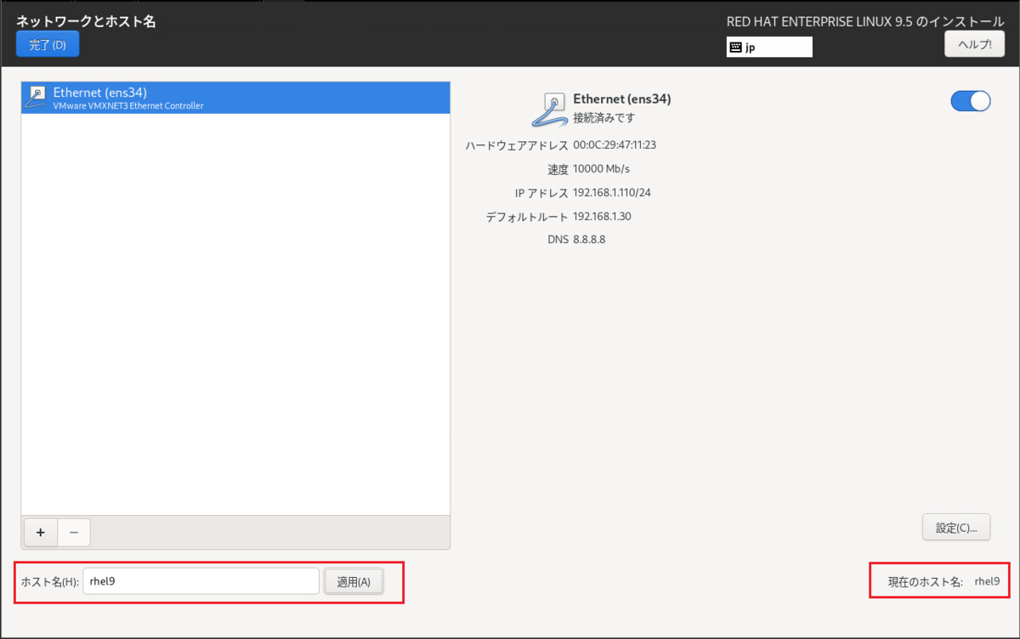Screen dimensions: 1020x639
Task: Click the RED HAT ENTERPRISE LINUX 9.5 heading
Action: (865, 21)
